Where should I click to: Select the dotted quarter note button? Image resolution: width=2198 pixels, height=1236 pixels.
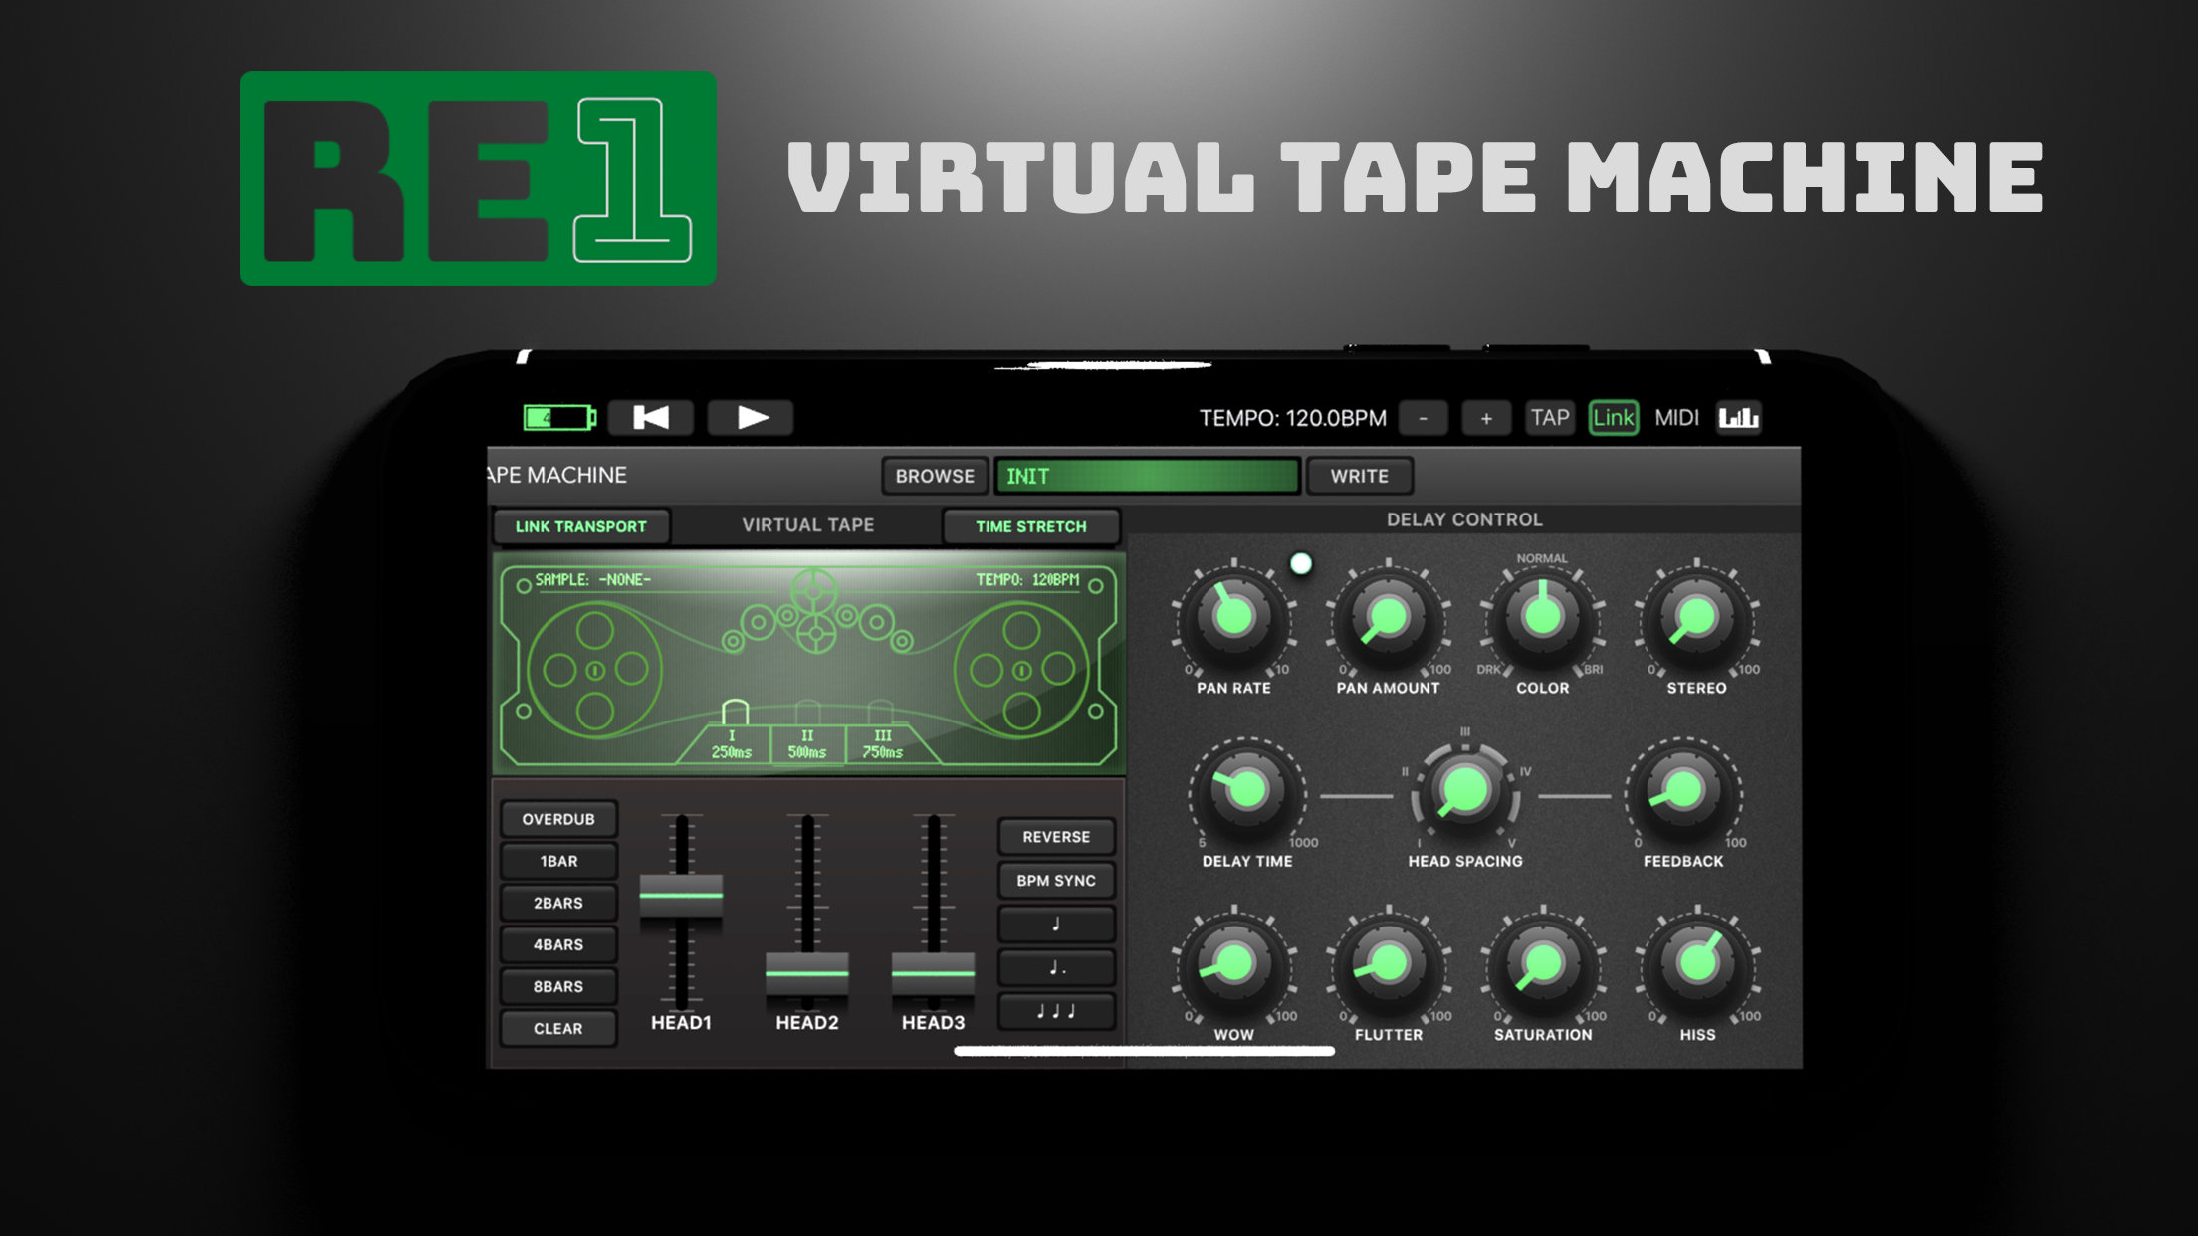tap(1055, 968)
